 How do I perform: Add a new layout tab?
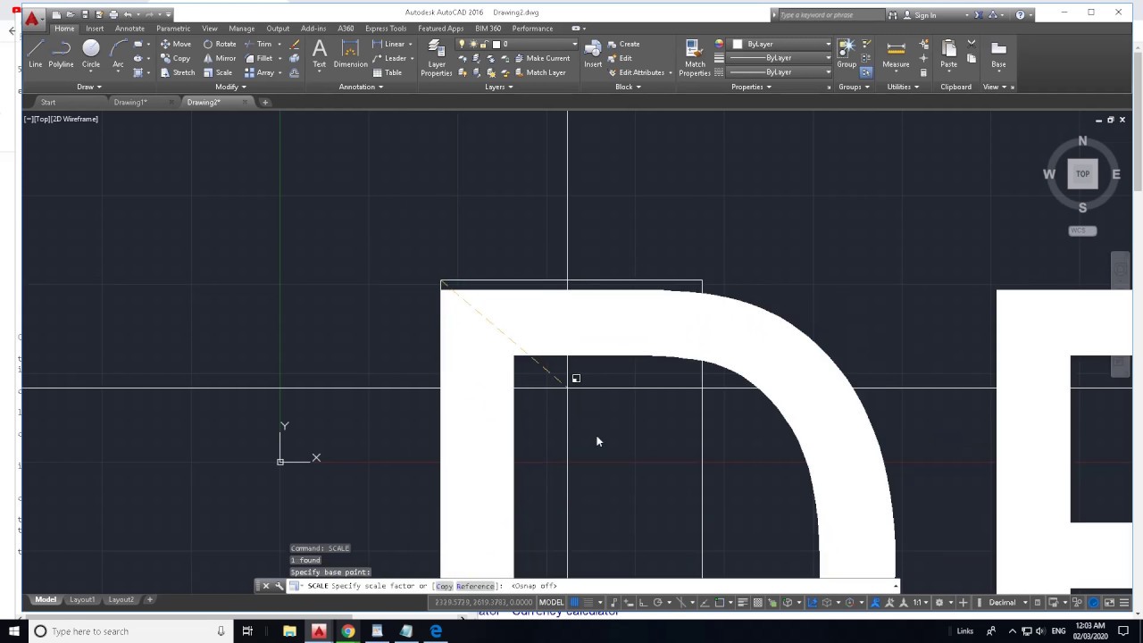tap(149, 600)
